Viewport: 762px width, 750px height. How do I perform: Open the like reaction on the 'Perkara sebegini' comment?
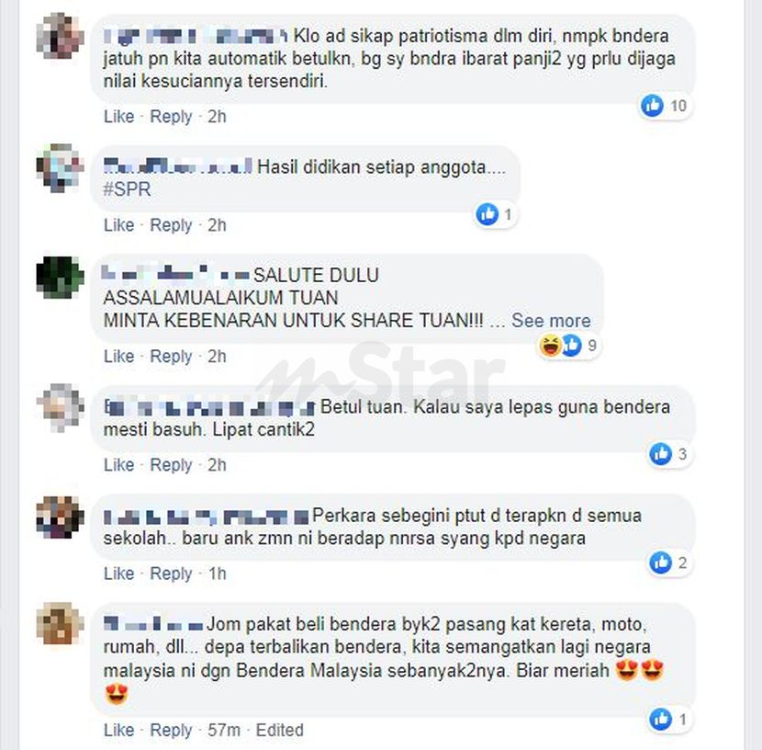pyautogui.click(x=669, y=562)
